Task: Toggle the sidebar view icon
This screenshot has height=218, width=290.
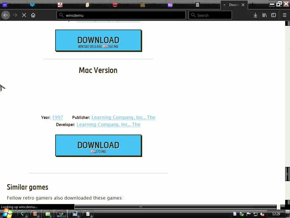Action: pos(274,15)
